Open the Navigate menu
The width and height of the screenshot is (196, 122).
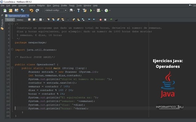click(x=22, y=5)
